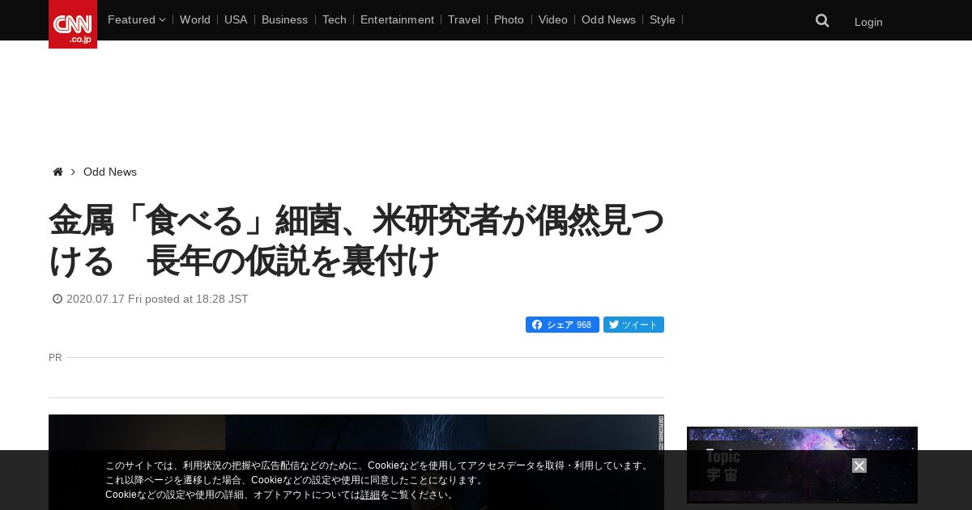The image size is (972, 510).
Task: Open the USA section
Action: (236, 19)
